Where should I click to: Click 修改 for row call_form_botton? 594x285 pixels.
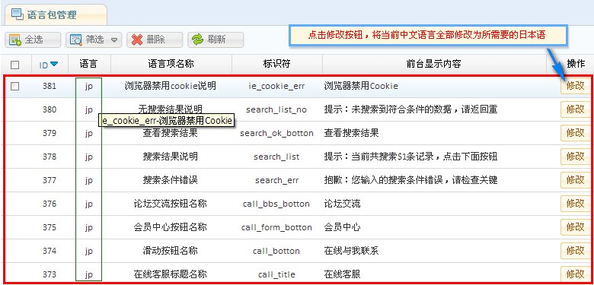click(576, 227)
